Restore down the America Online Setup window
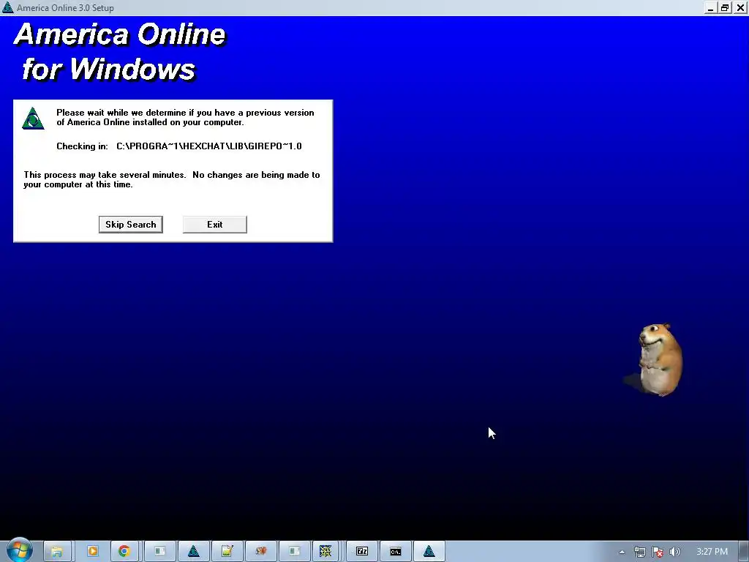 click(725, 7)
